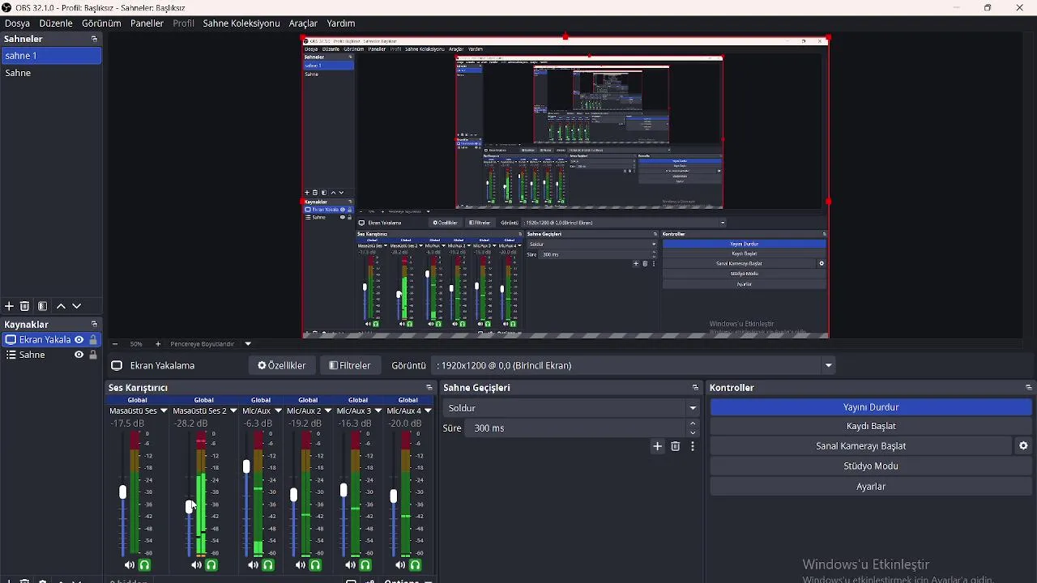Open Mic/Aux channel options arrow
Image resolution: width=1037 pixels, height=583 pixels.
click(279, 411)
